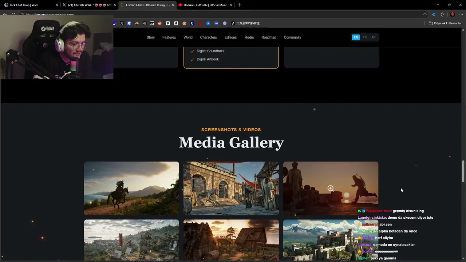Image resolution: width=466 pixels, height=262 pixels.
Task: Click the magnifier zoom icon on thumbnail
Action: coord(331,188)
